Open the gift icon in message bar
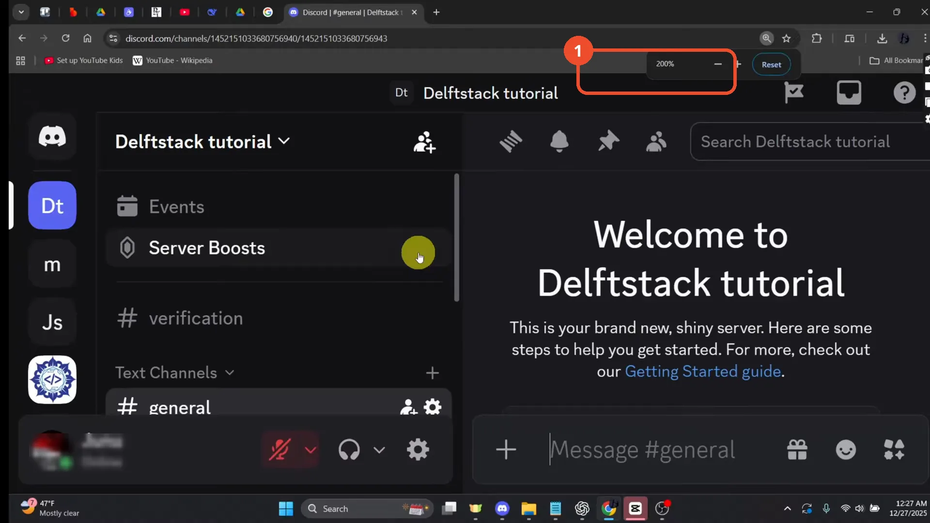The width and height of the screenshot is (930, 523). [x=797, y=450]
